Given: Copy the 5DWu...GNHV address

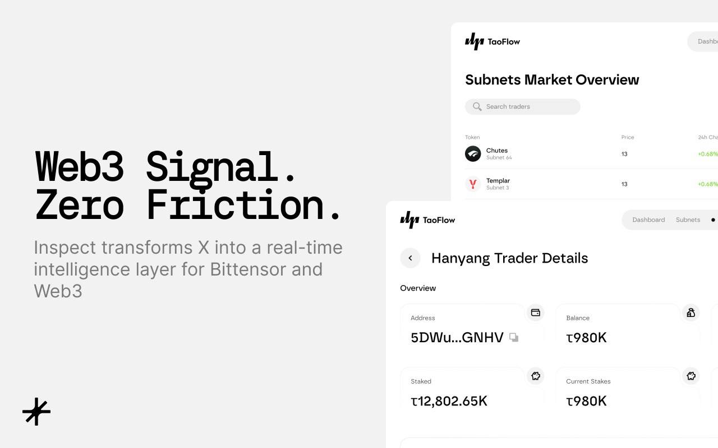Looking at the screenshot, I should tap(514, 338).
